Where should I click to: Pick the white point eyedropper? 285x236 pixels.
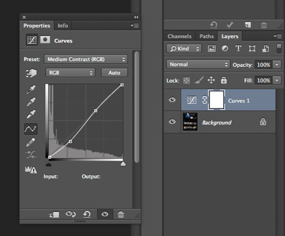point(31,114)
